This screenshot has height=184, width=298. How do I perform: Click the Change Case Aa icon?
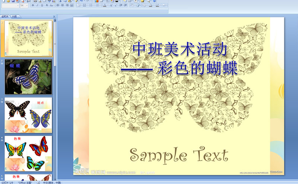click(51, 5)
